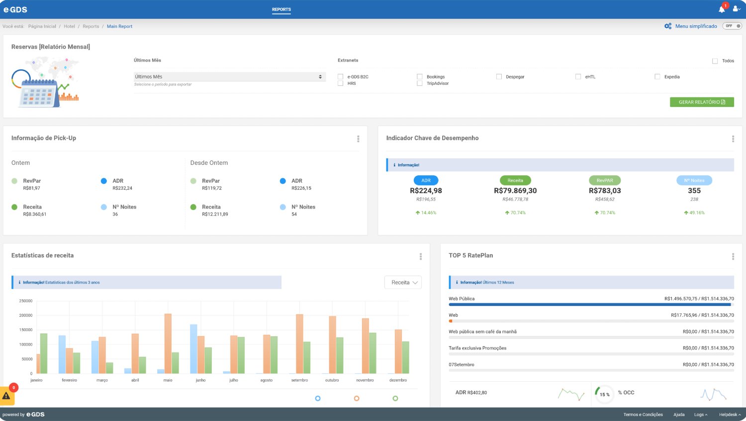The height and width of the screenshot is (421, 746).
Task: Open the Informação de Pick-Up options menu
Action: click(358, 139)
